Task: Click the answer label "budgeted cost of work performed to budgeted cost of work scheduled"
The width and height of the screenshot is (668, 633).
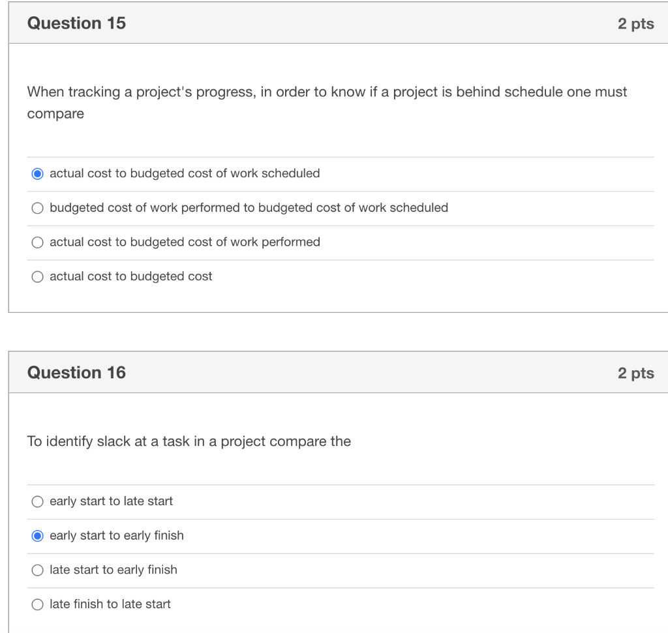Action: [x=249, y=208]
